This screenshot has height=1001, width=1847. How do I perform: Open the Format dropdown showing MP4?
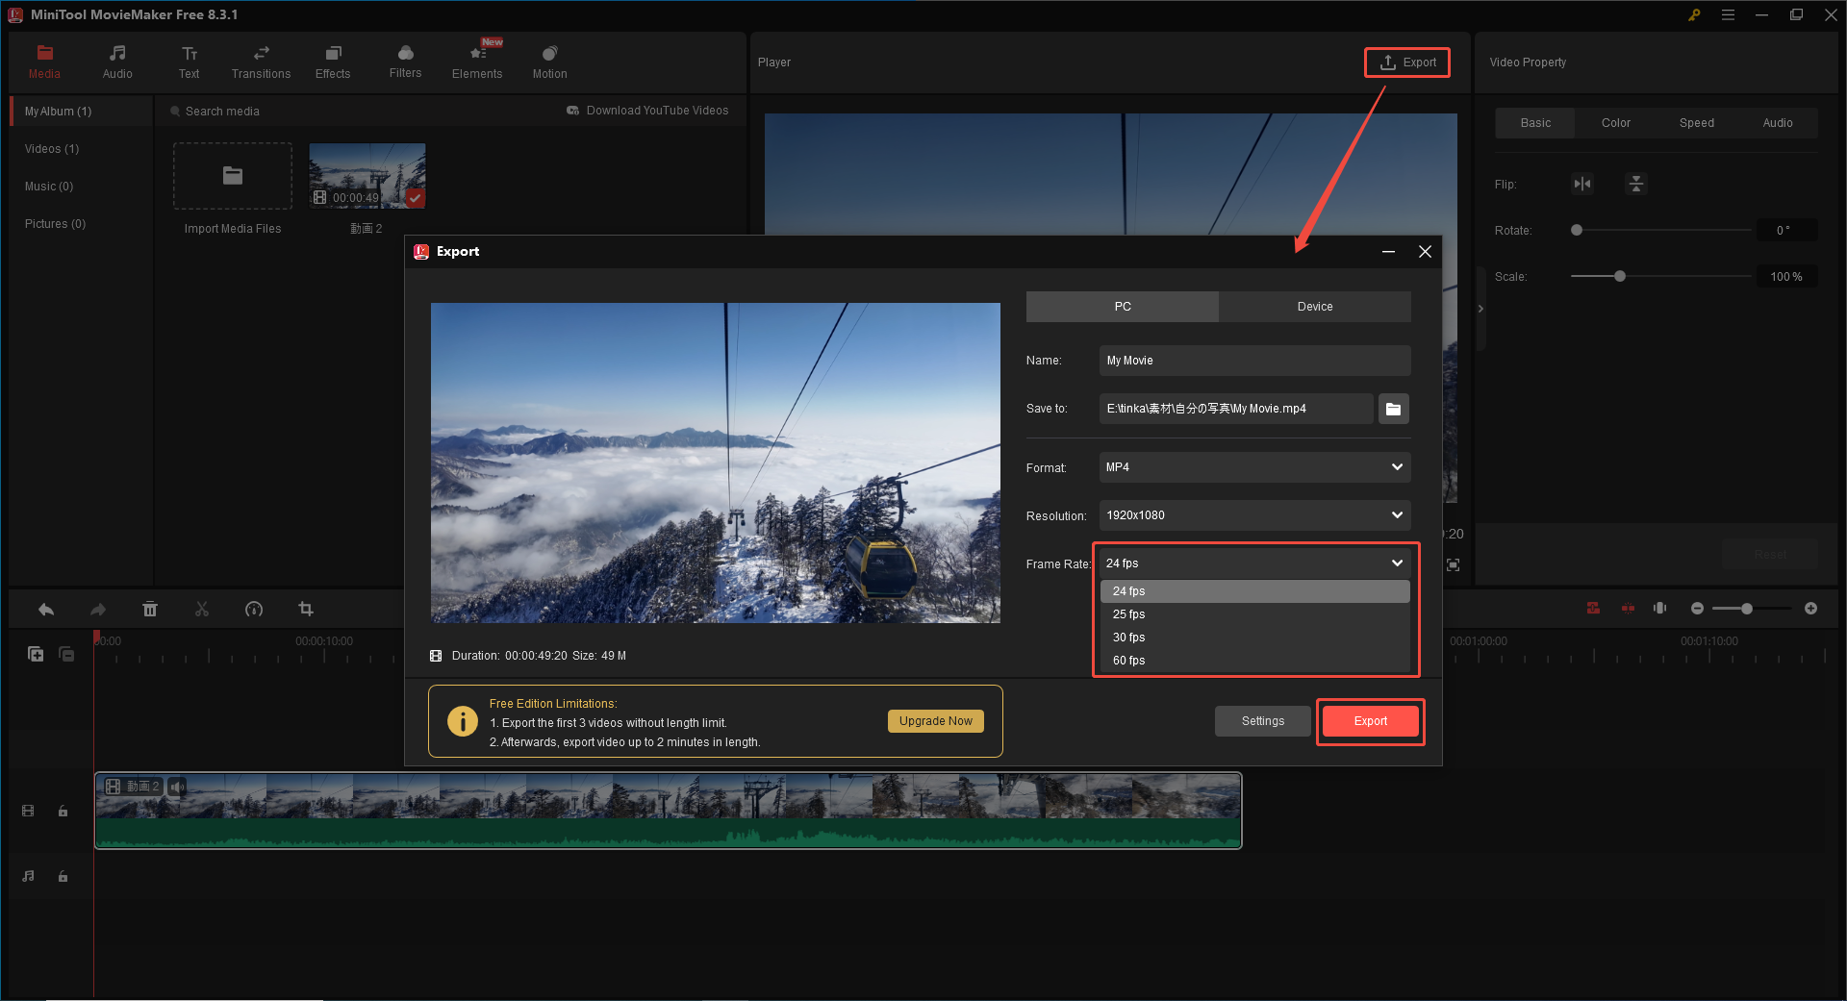click(x=1253, y=467)
